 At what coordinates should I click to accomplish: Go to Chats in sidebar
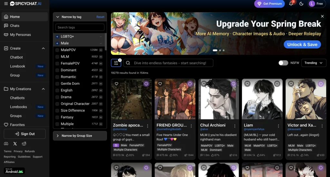pos(15,26)
